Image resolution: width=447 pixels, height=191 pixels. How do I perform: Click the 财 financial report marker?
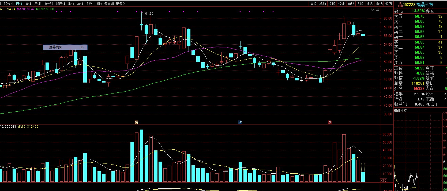[240, 122]
